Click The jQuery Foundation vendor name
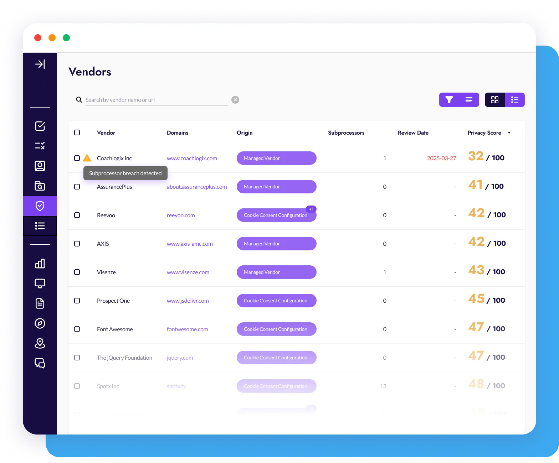 [x=124, y=358]
